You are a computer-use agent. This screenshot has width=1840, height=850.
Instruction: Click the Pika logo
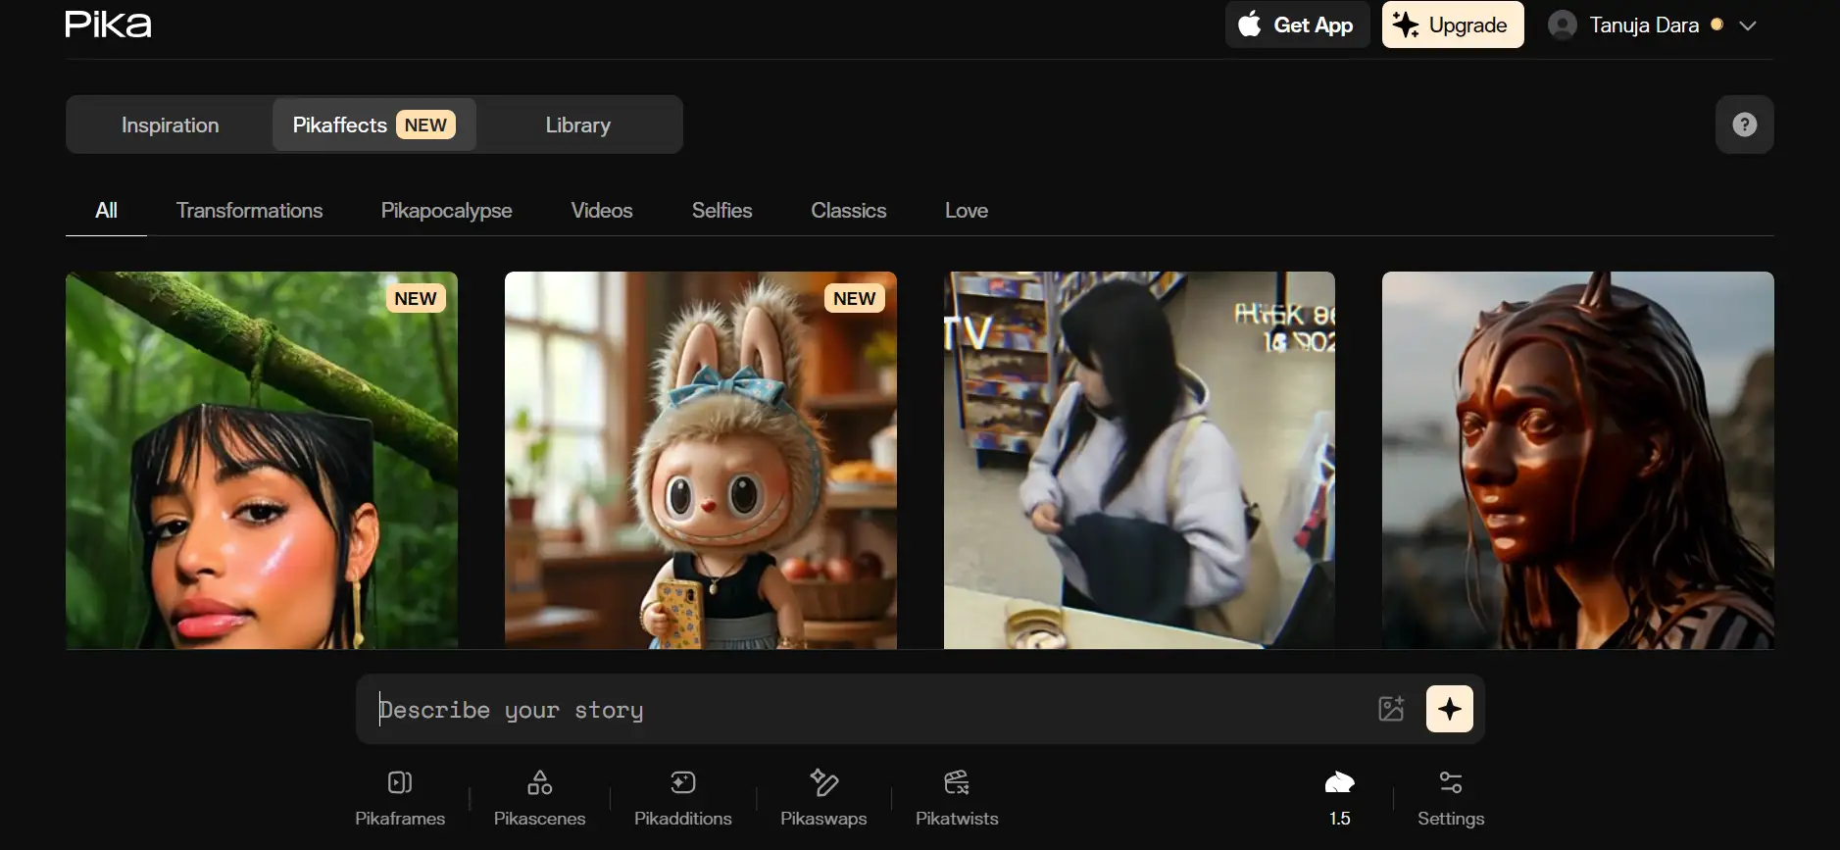108,25
